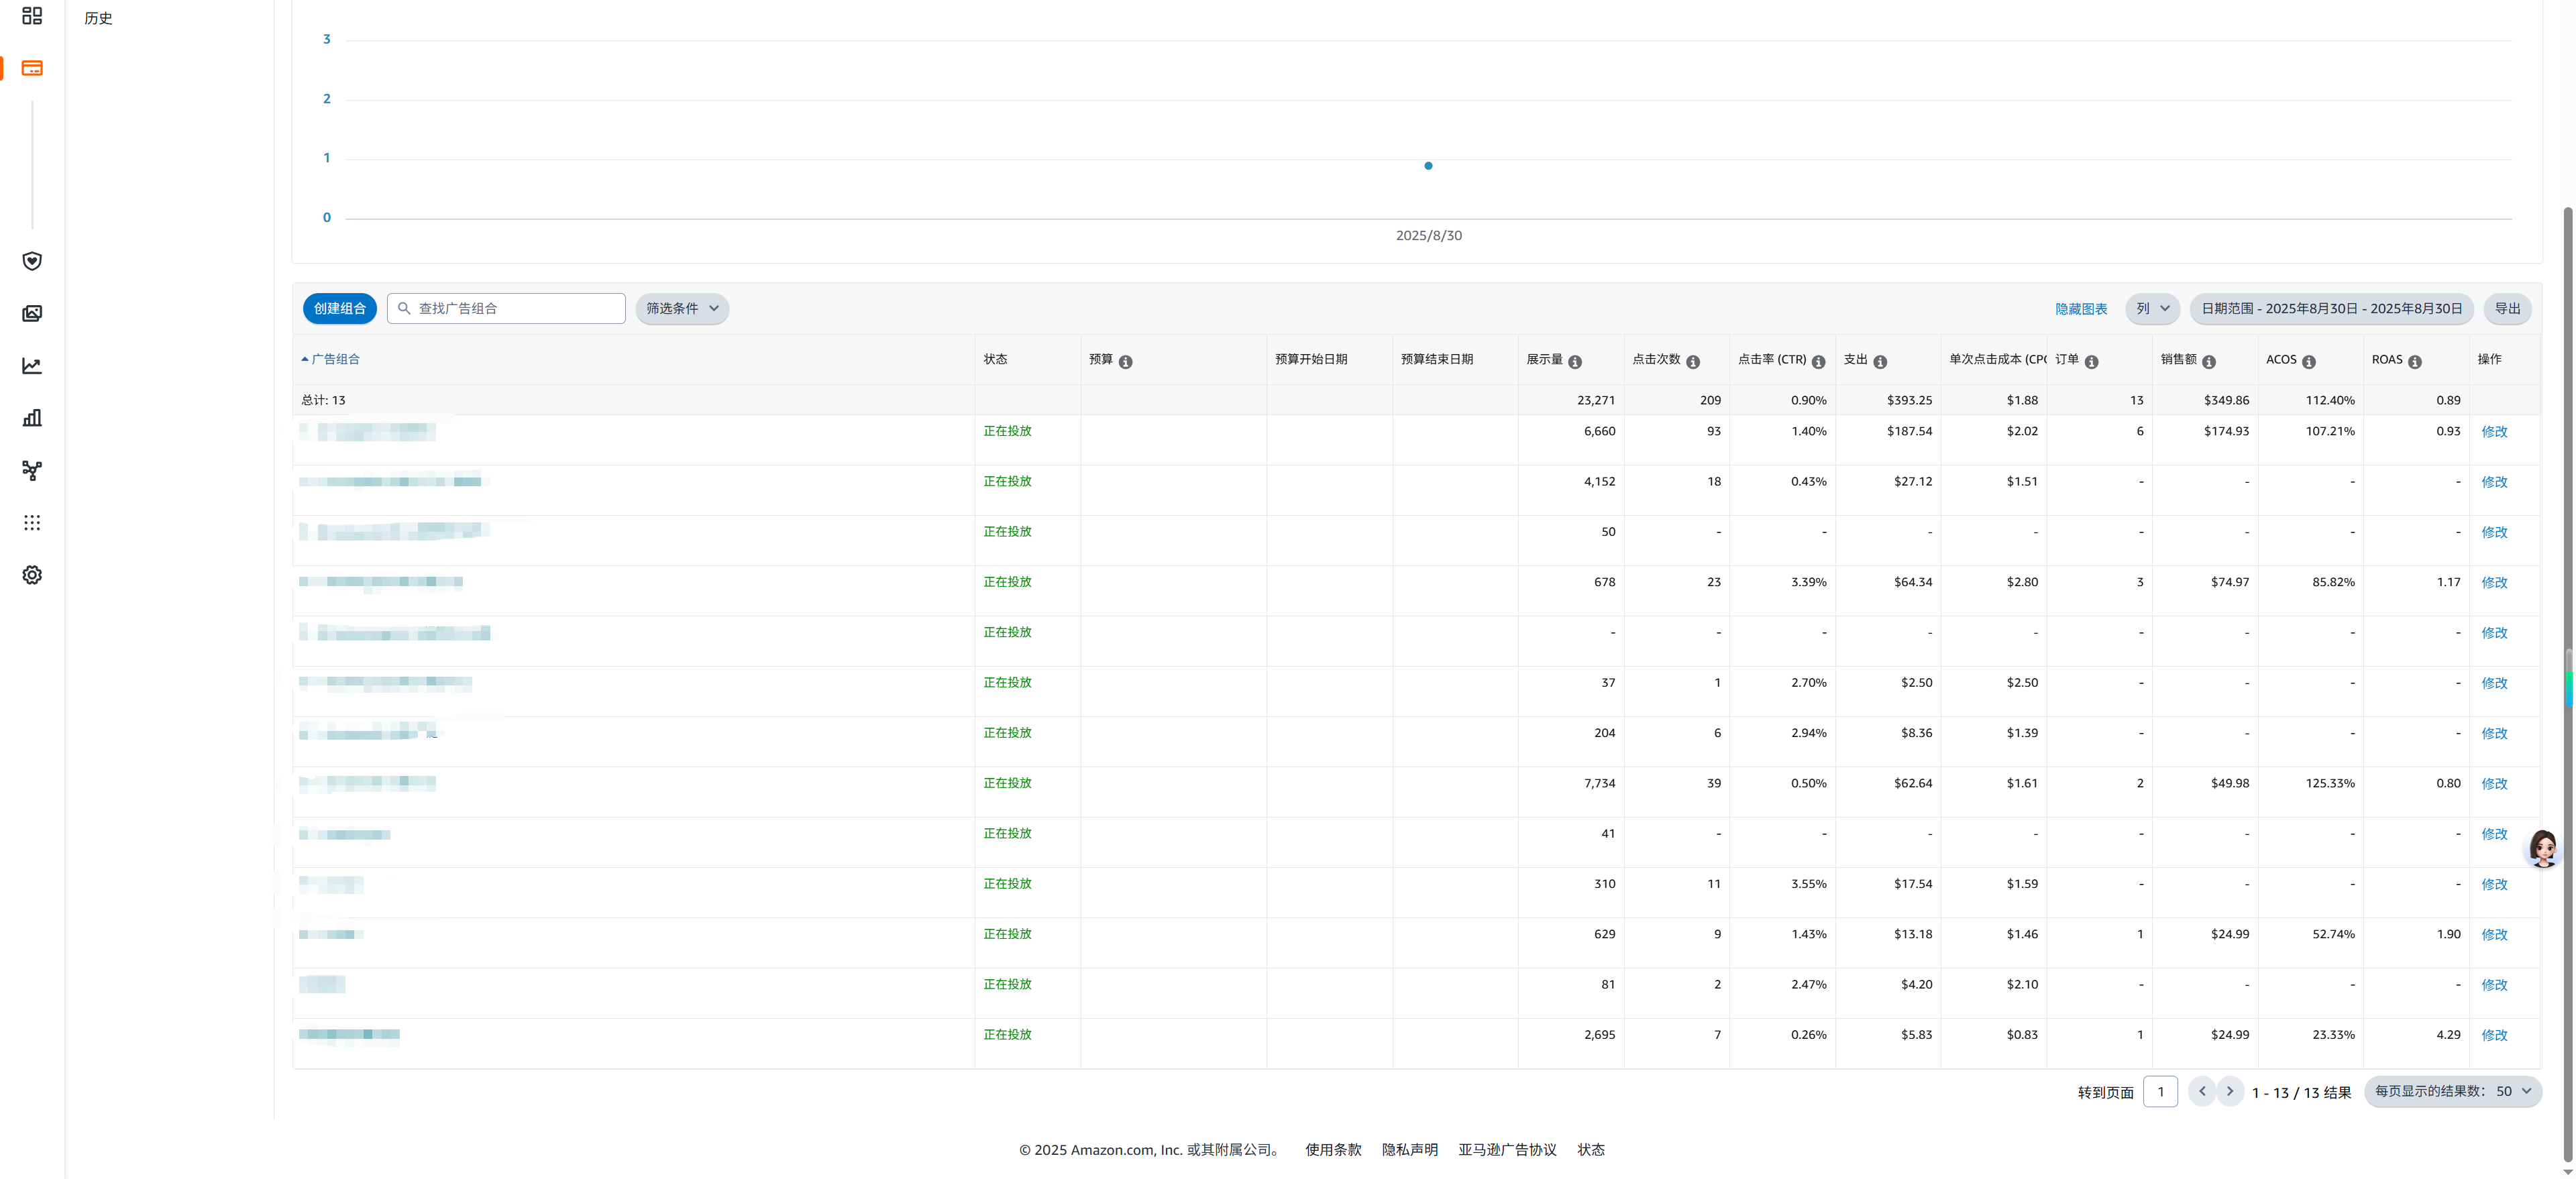
Task: Click the info icon next to ROAS
Action: [x=2415, y=362]
